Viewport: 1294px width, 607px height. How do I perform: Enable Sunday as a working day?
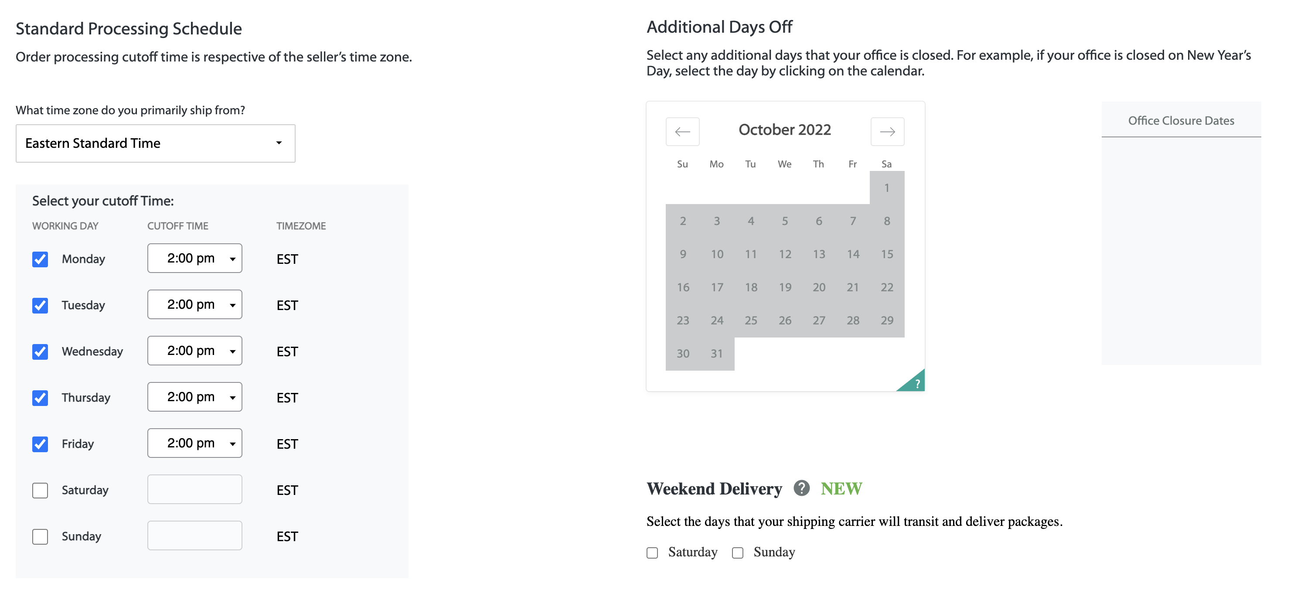[x=40, y=537]
